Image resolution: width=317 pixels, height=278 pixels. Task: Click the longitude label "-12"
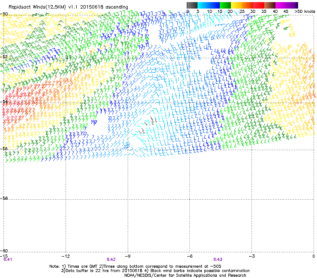point(66,256)
